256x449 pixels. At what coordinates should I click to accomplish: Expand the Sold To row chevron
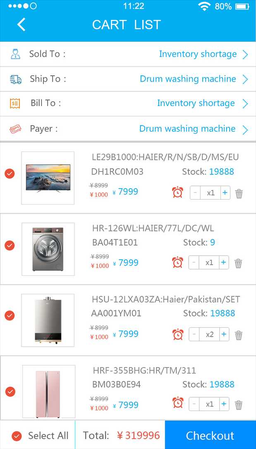coord(245,54)
